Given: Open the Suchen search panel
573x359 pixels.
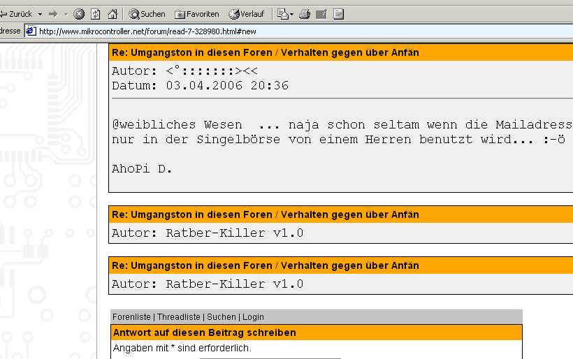Looking at the screenshot, I should [x=147, y=14].
